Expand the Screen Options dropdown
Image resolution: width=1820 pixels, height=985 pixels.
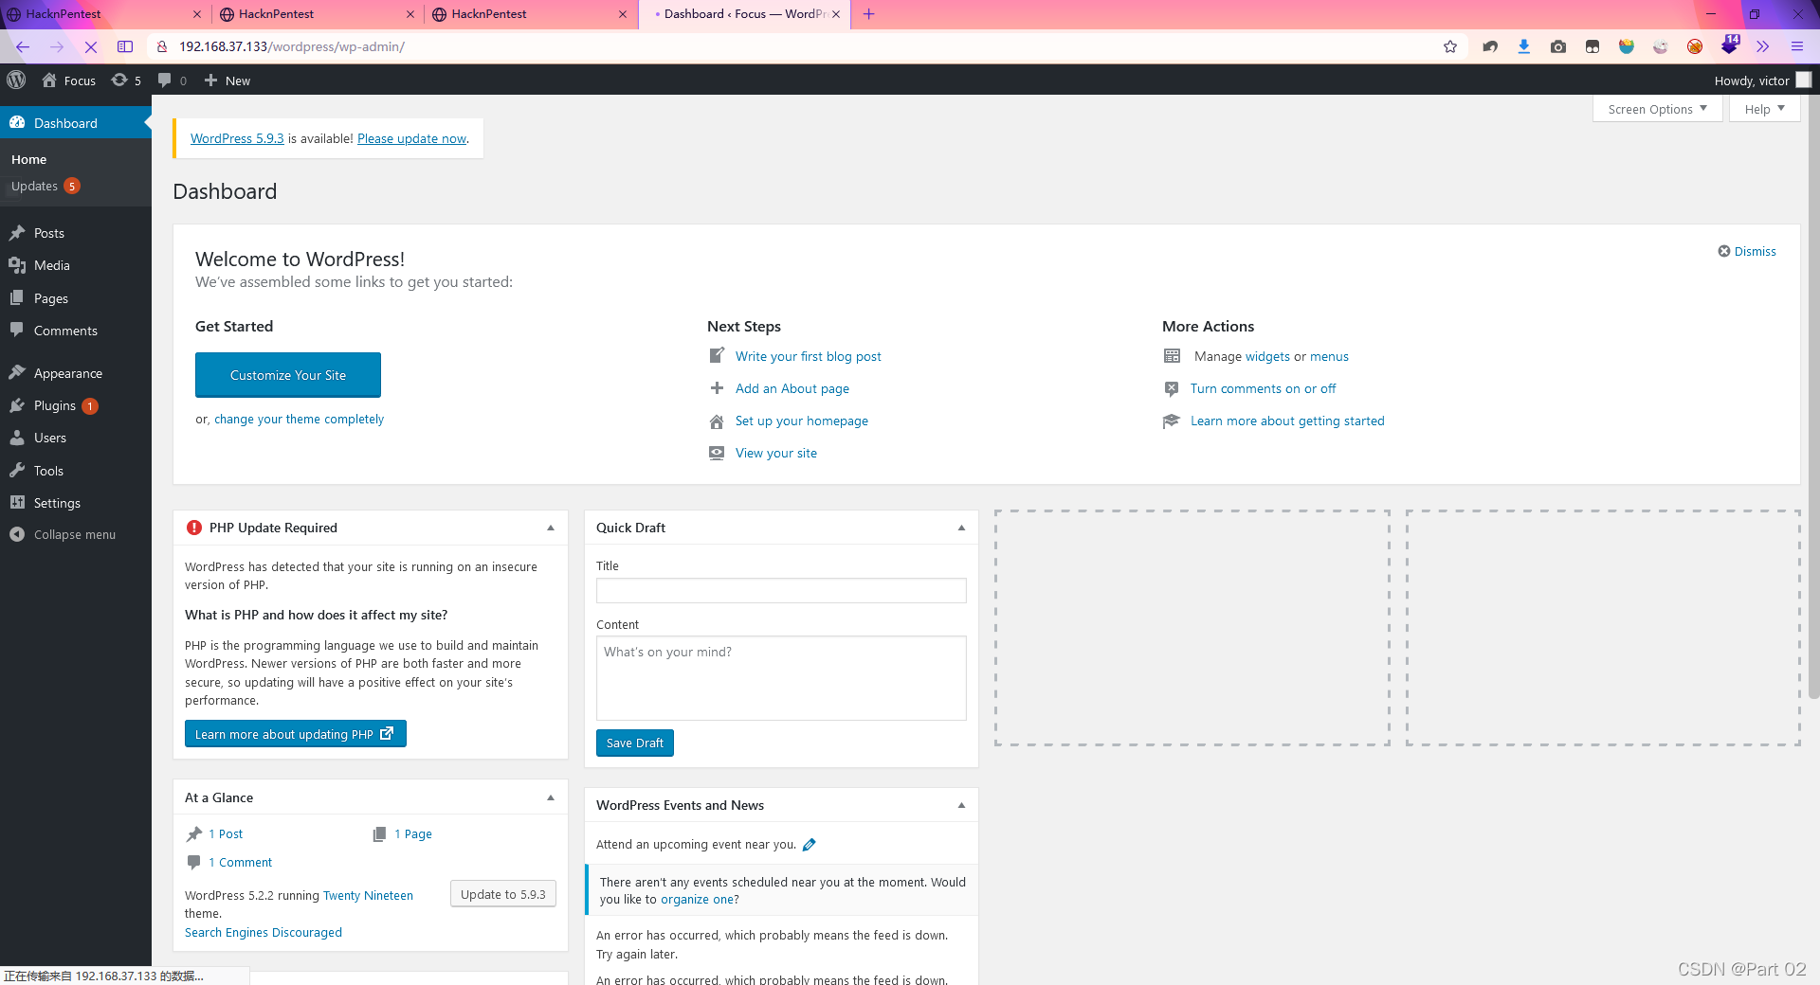1657,109
